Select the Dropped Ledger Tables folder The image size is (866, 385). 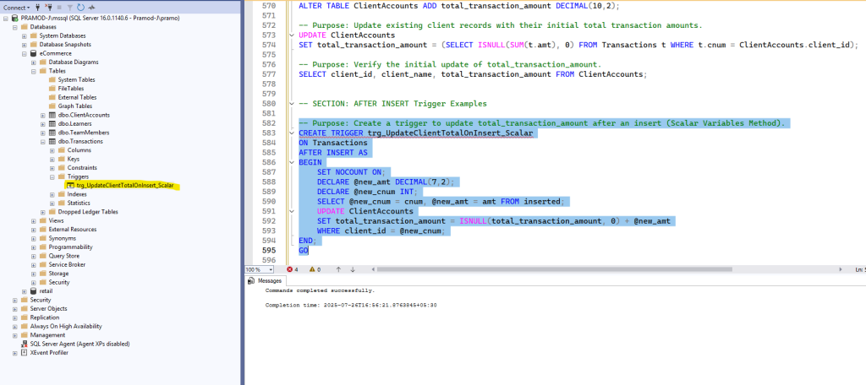(x=88, y=213)
